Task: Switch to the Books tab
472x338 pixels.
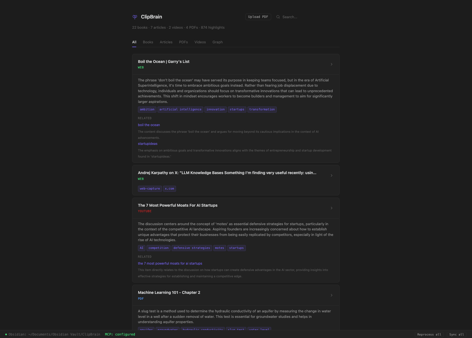Action: 148,42
